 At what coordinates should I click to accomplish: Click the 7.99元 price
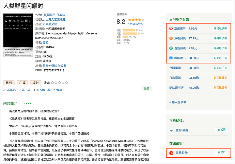click(193, 48)
